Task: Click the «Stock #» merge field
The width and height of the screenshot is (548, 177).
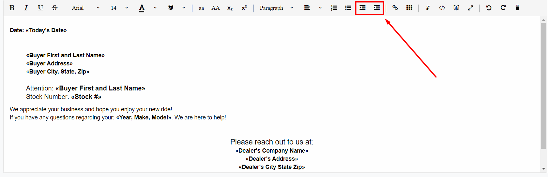Action: point(86,97)
